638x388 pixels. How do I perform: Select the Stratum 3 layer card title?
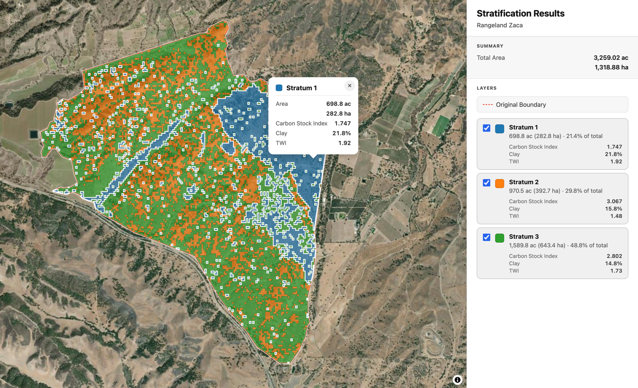[524, 237]
